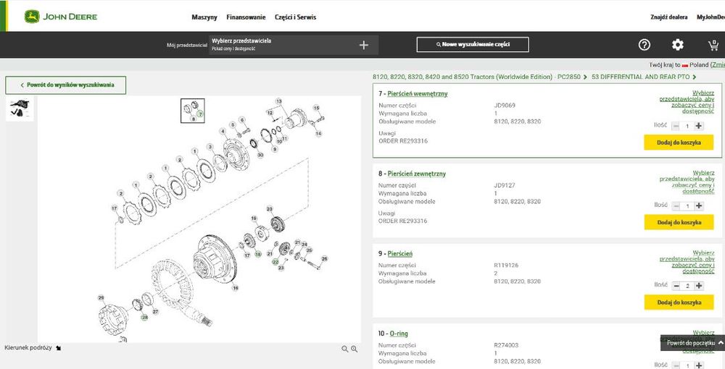The height and width of the screenshot is (369, 725).
Task: Go back via Powrót do wyników wyszukiwania
Action: tap(66, 85)
